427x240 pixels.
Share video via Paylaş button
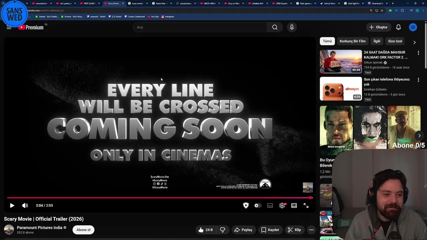coord(244,230)
